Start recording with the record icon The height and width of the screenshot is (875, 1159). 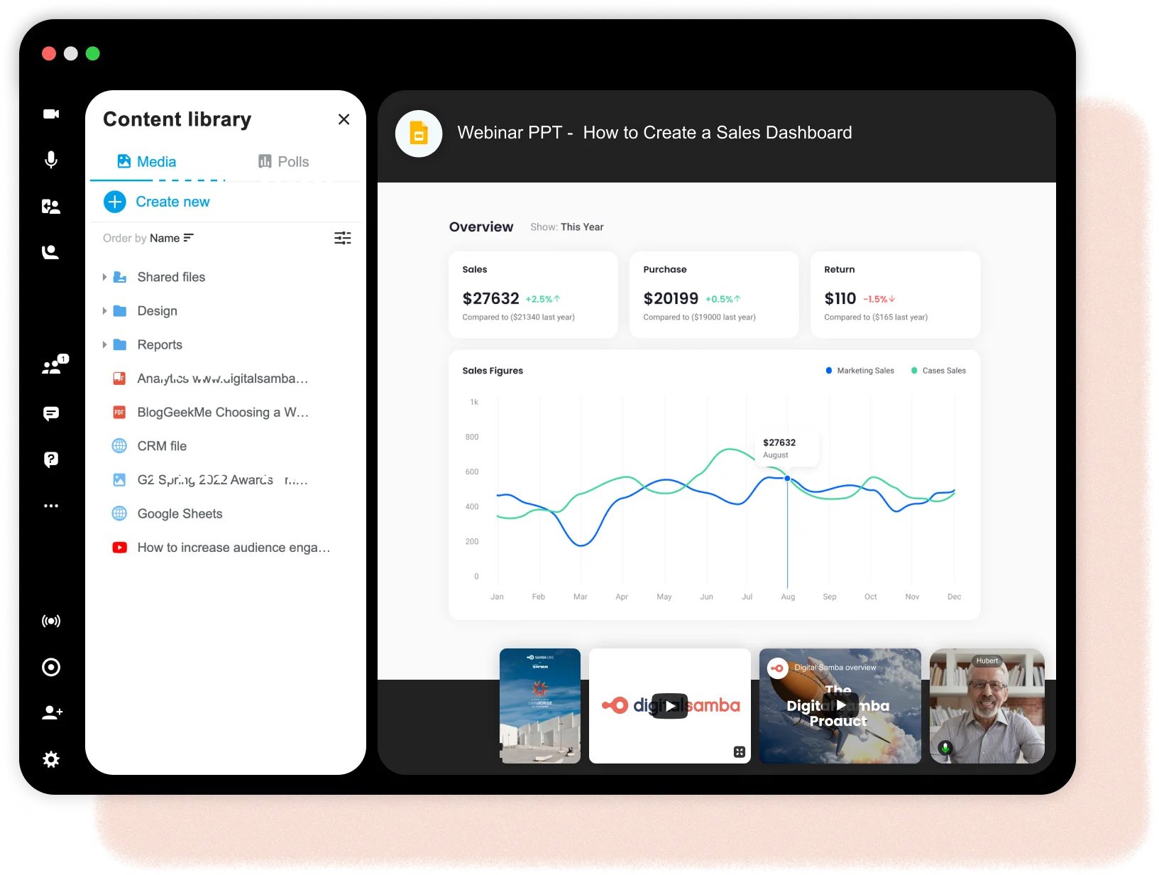pos(51,667)
